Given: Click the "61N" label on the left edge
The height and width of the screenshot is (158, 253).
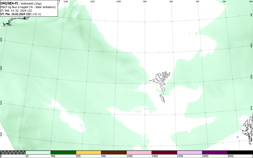Looking at the screenshot, I should coord(1,103).
